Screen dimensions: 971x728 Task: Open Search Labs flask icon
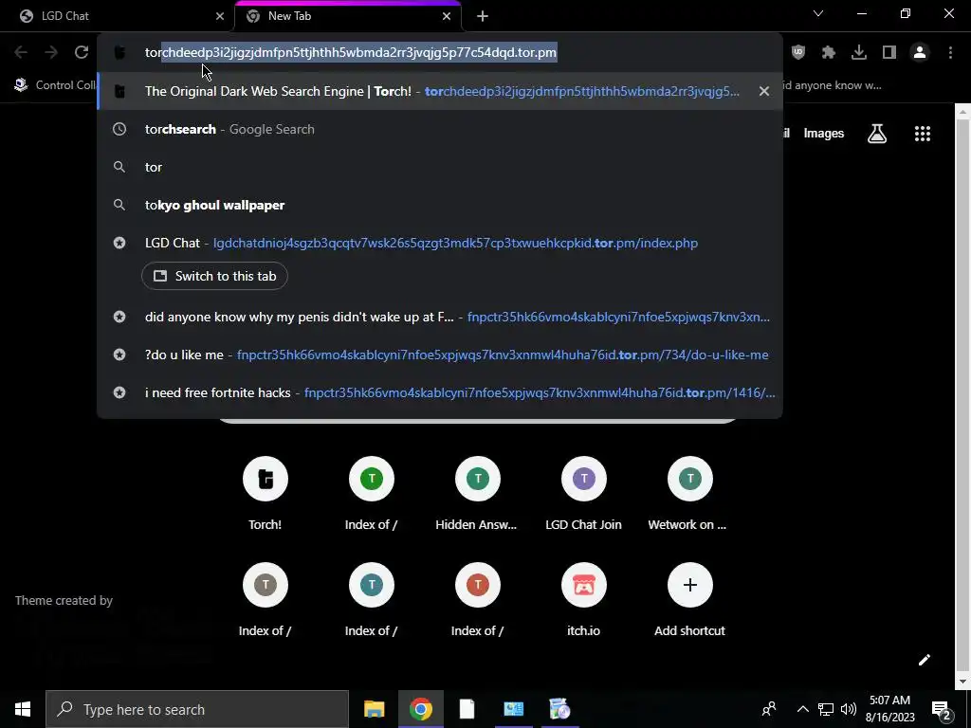pyautogui.click(x=877, y=133)
